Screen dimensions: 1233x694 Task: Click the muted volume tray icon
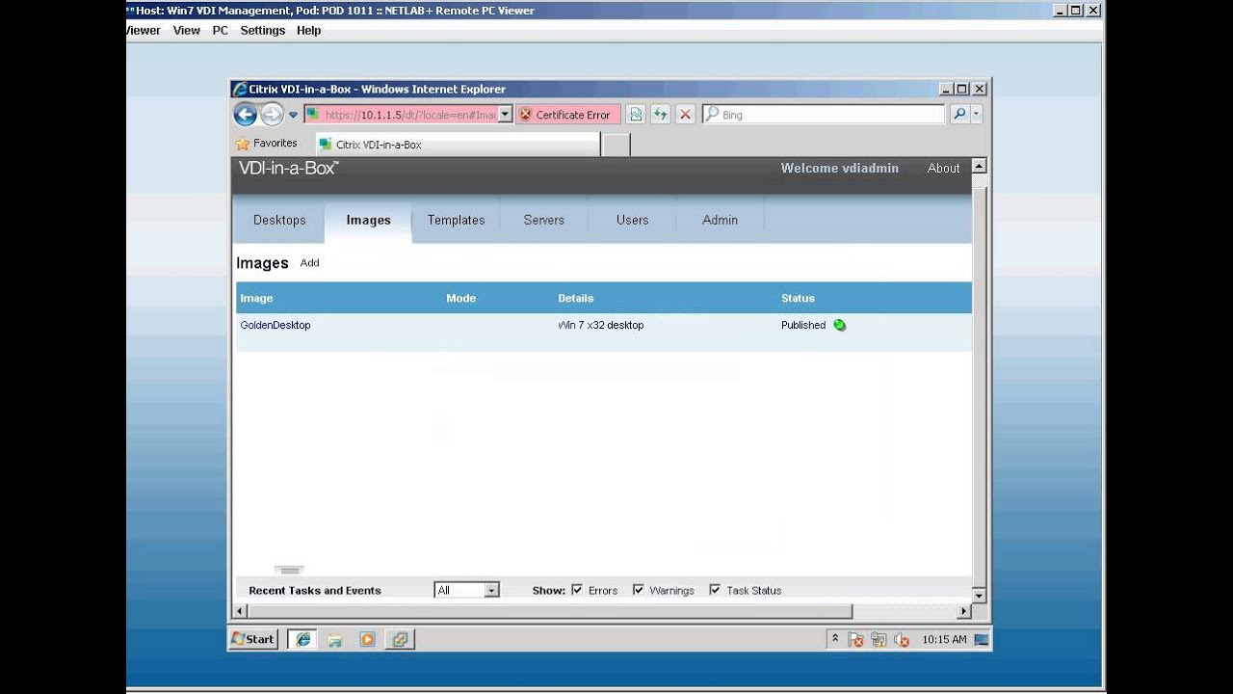[x=902, y=639]
